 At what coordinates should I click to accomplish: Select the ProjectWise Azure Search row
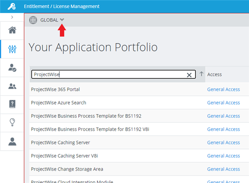pyautogui.click(x=139, y=102)
